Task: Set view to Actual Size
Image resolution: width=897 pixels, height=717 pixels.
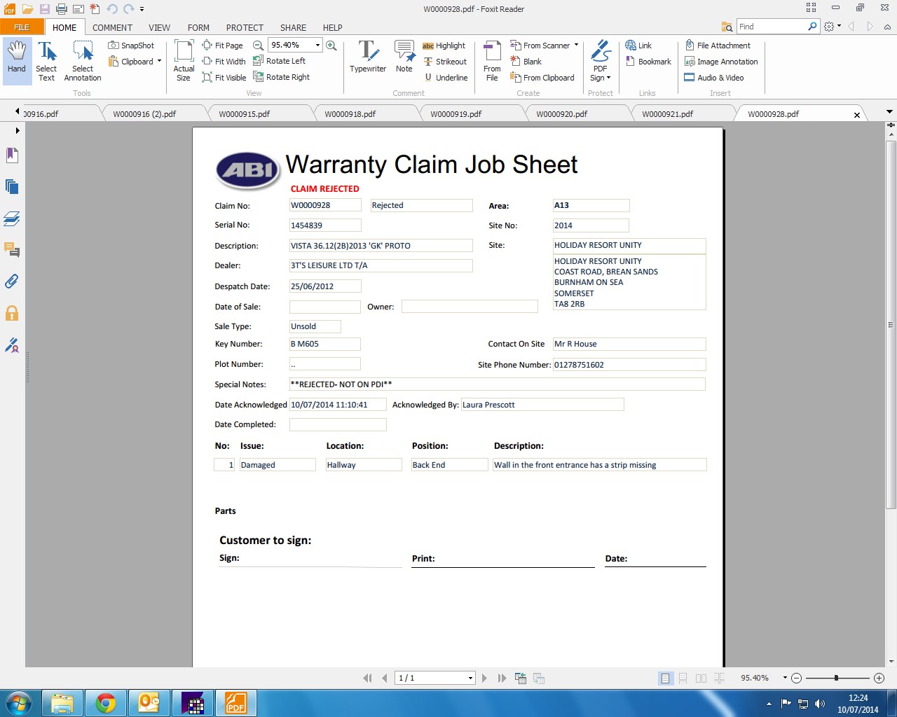Action: click(184, 61)
